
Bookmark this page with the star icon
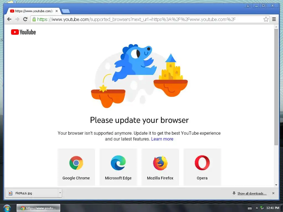point(266,19)
